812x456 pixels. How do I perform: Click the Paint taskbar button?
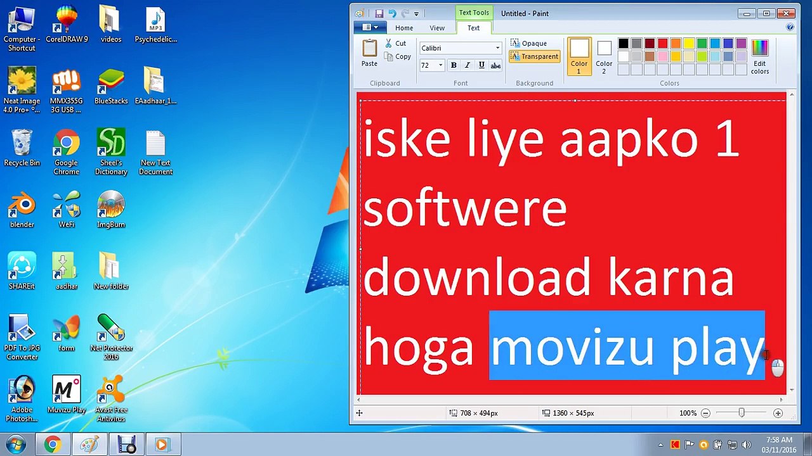coord(89,445)
